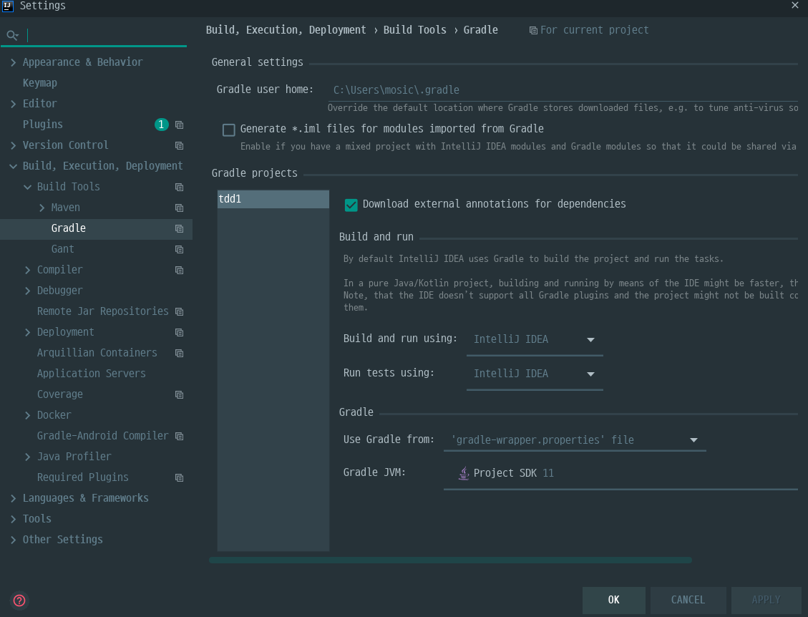808x617 pixels.
Task: Click the Gradle-Android Compiler project icon
Action: coord(180,436)
